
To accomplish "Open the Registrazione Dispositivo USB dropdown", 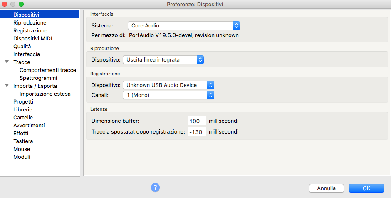I will point(168,85).
